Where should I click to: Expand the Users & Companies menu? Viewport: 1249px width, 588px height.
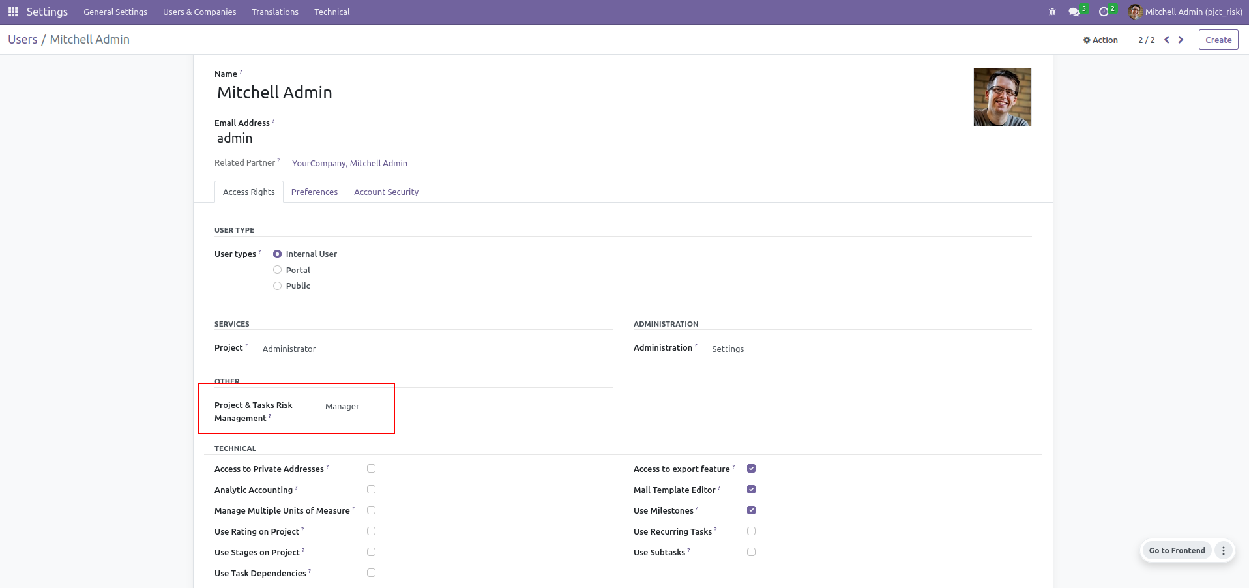(x=199, y=12)
